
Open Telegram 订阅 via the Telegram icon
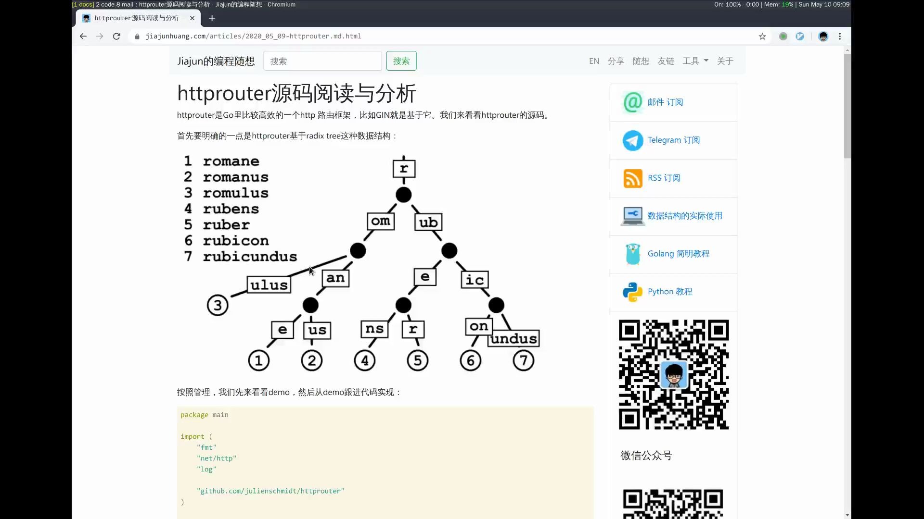point(632,140)
